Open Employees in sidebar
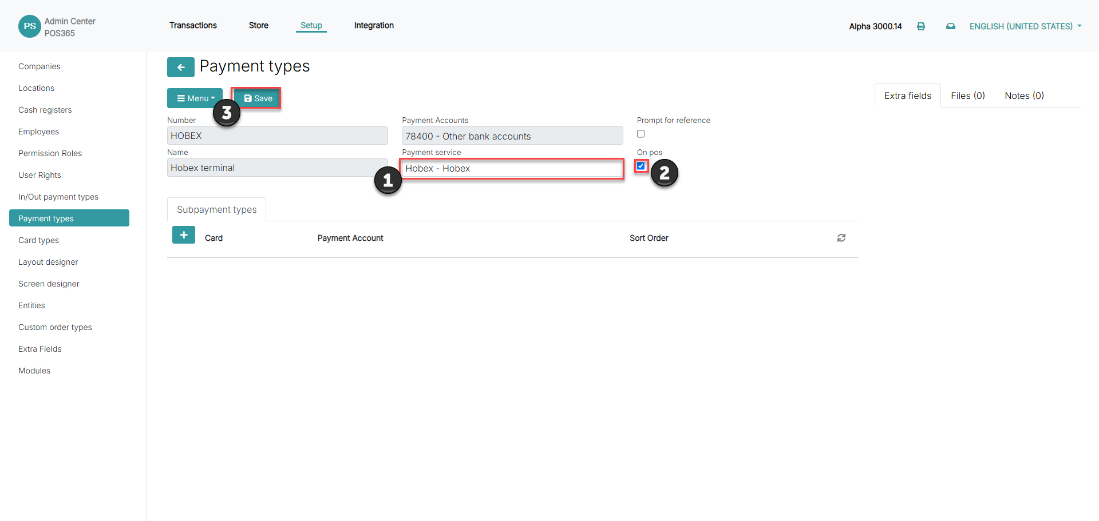 click(x=38, y=132)
